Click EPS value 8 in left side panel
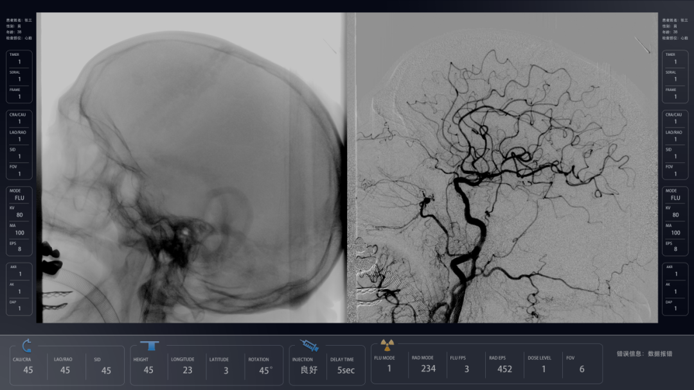The image size is (694, 390). [19, 249]
